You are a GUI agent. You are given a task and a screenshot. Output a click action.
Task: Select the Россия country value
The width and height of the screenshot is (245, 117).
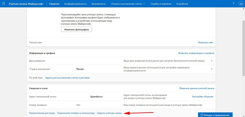pyautogui.click(x=80, y=69)
